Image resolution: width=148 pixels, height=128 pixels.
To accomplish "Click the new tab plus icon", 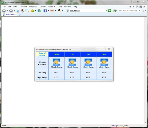I will point(20,14).
